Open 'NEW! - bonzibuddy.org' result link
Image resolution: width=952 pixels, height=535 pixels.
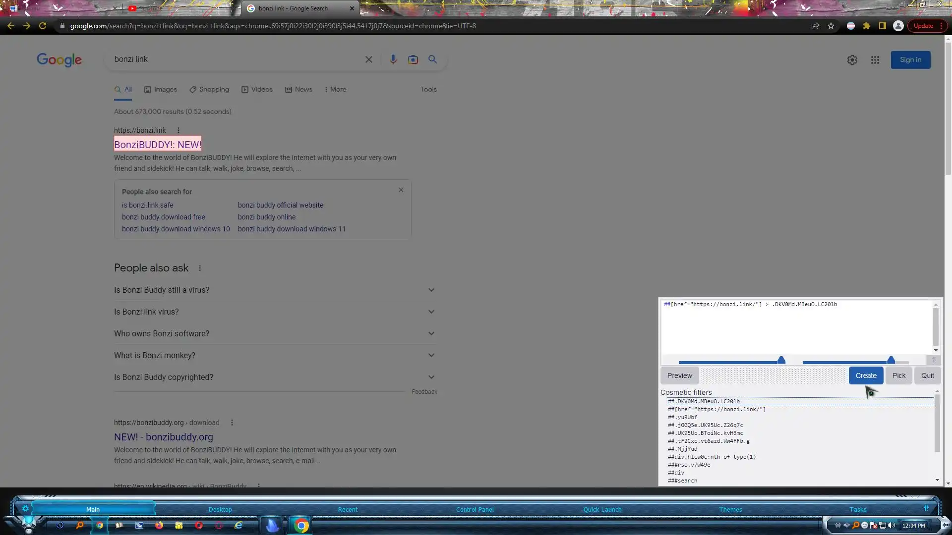pyautogui.click(x=163, y=437)
